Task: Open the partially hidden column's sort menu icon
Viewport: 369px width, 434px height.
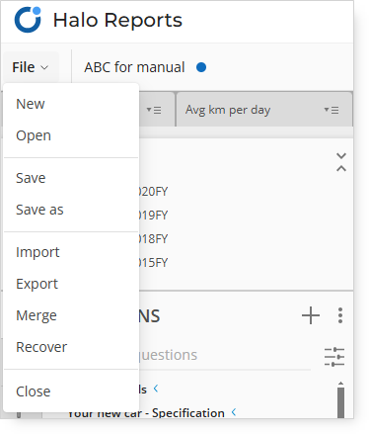Action: 154,110
